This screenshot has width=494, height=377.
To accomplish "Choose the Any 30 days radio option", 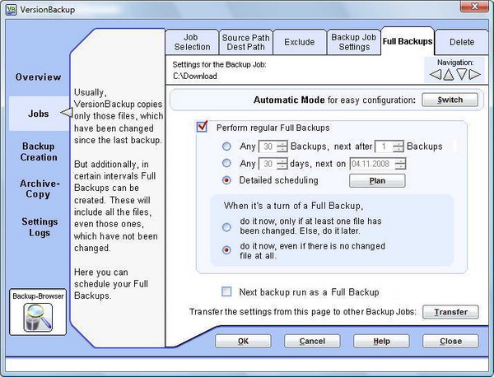I will [x=226, y=163].
